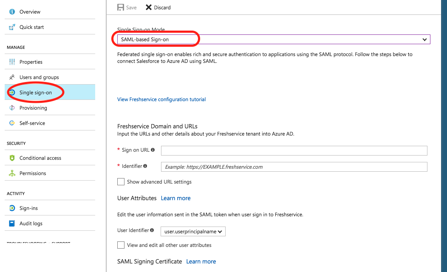Viewport: 447px width, 272px height.
Task: Click the Discard label in toolbar
Action: point(162,8)
